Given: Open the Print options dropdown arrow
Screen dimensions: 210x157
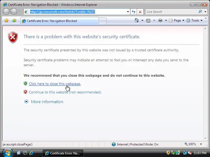Looking at the screenshot, I should [x=166, y=20].
